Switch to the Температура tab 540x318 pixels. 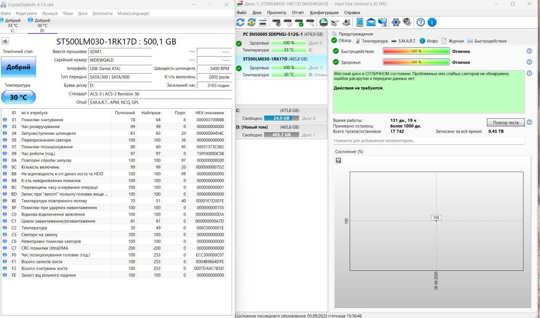[371, 41]
